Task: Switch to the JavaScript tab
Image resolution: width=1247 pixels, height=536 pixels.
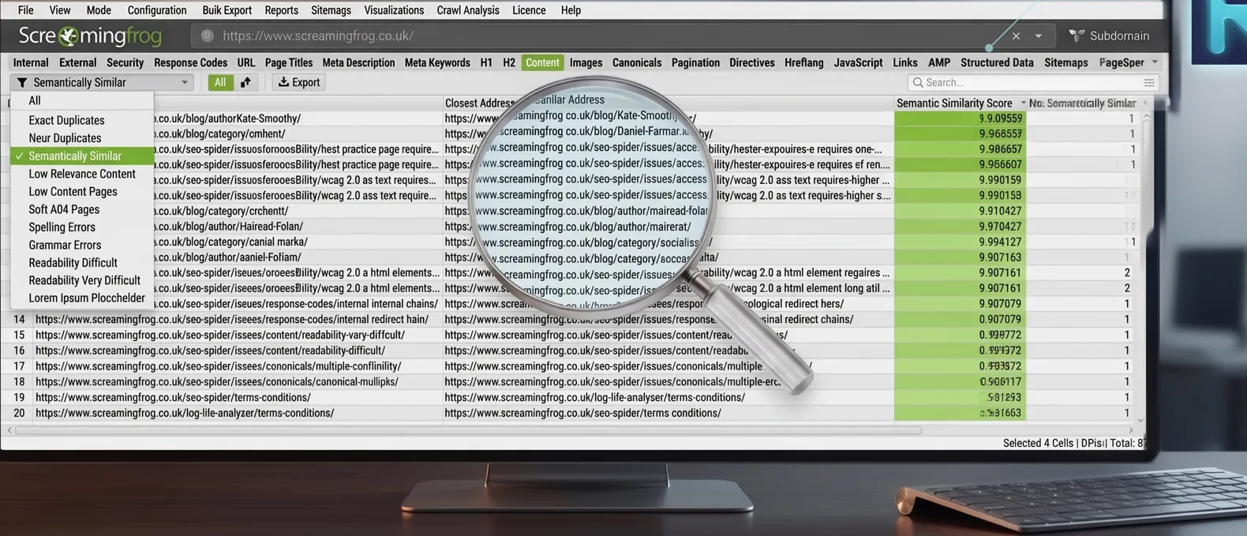Action: click(x=858, y=62)
